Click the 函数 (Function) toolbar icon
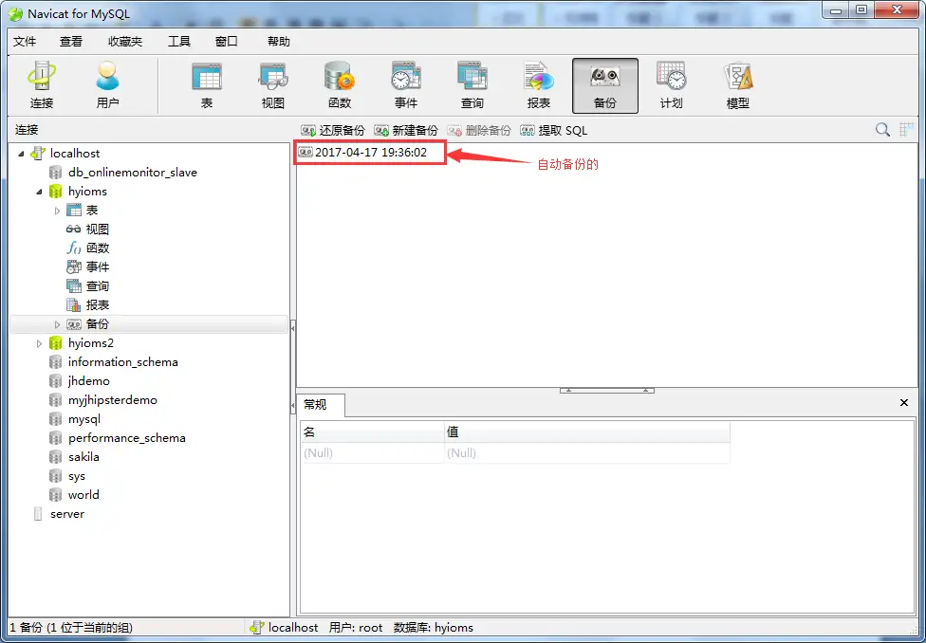The image size is (926, 643). 339,85
